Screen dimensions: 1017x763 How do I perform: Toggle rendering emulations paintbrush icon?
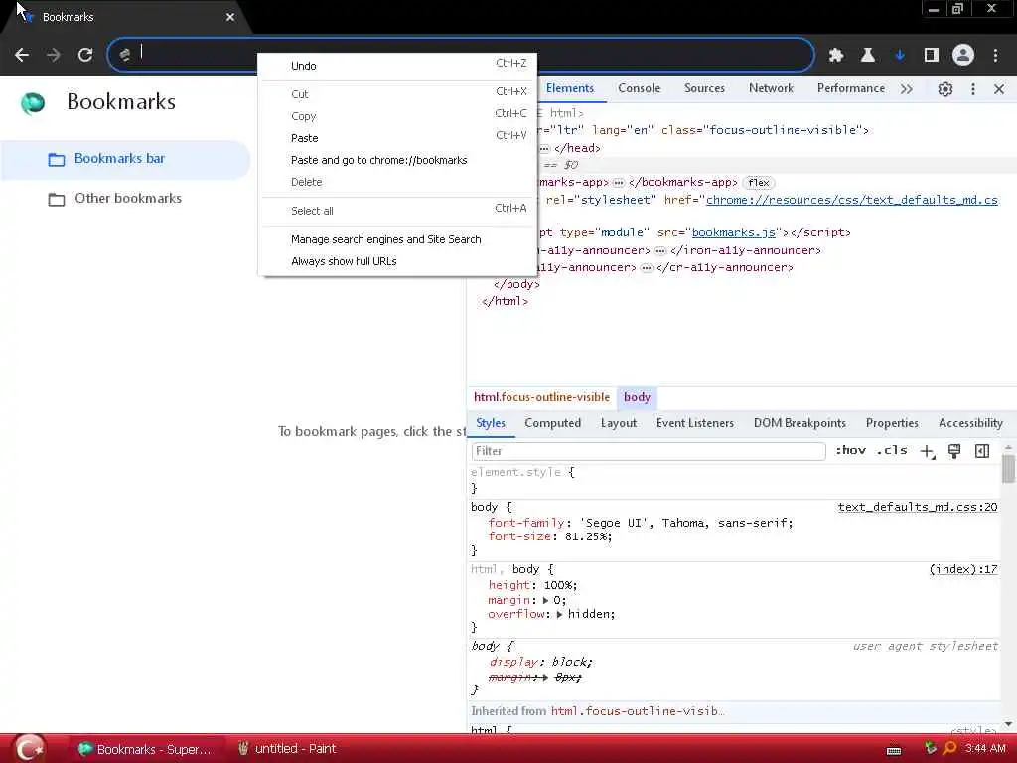(x=954, y=452)
